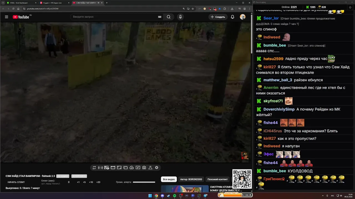The height and width of the screenshot is (199, 355).
Task: Click the chat username iCHi45rus
Action: click(x=273, y=131)
